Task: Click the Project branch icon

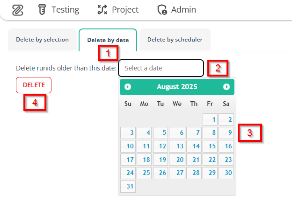Action: click(102, 9)
